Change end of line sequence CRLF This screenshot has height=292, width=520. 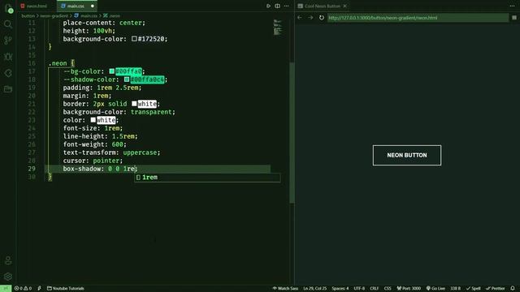[374, 289]
